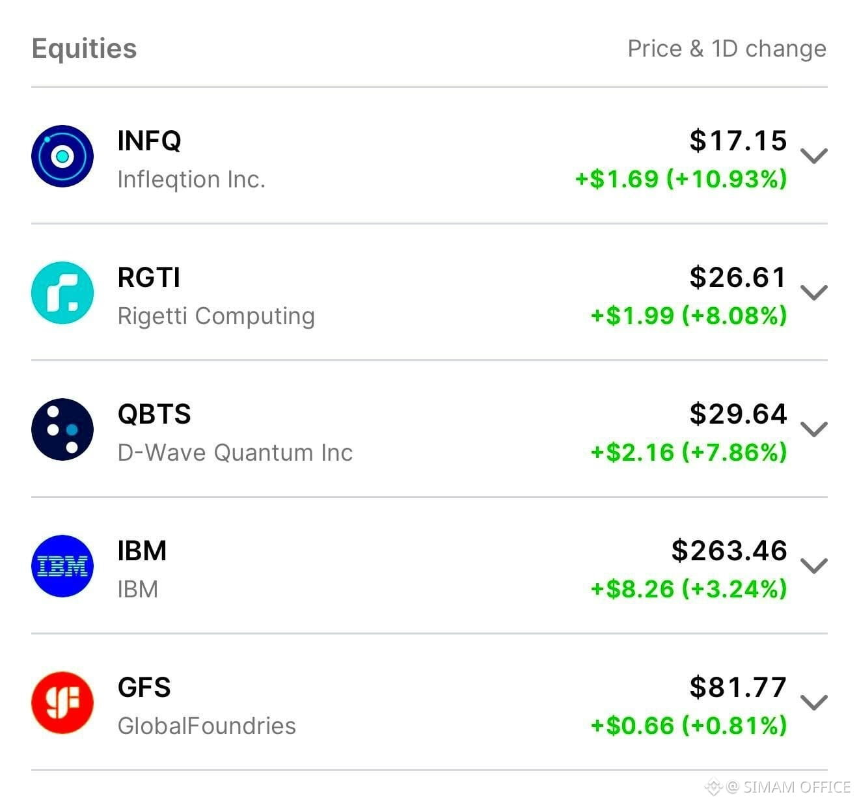
Task: Expand the INFQ row chevron
Action: 814,156
